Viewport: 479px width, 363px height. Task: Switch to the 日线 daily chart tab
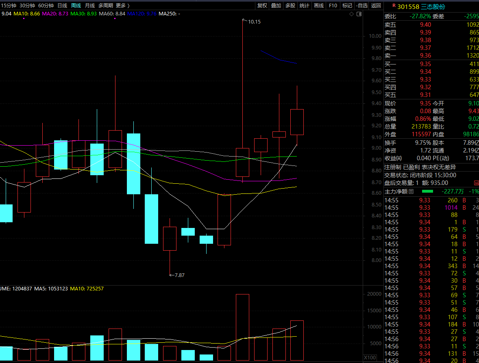click(x=62, y=6)
